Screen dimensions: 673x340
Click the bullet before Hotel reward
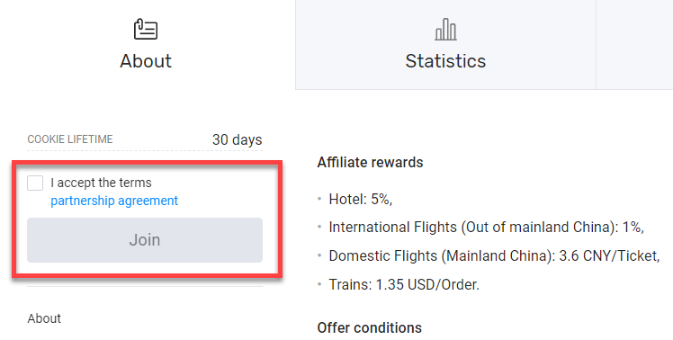pyautogui.click(x=319, y=199)
